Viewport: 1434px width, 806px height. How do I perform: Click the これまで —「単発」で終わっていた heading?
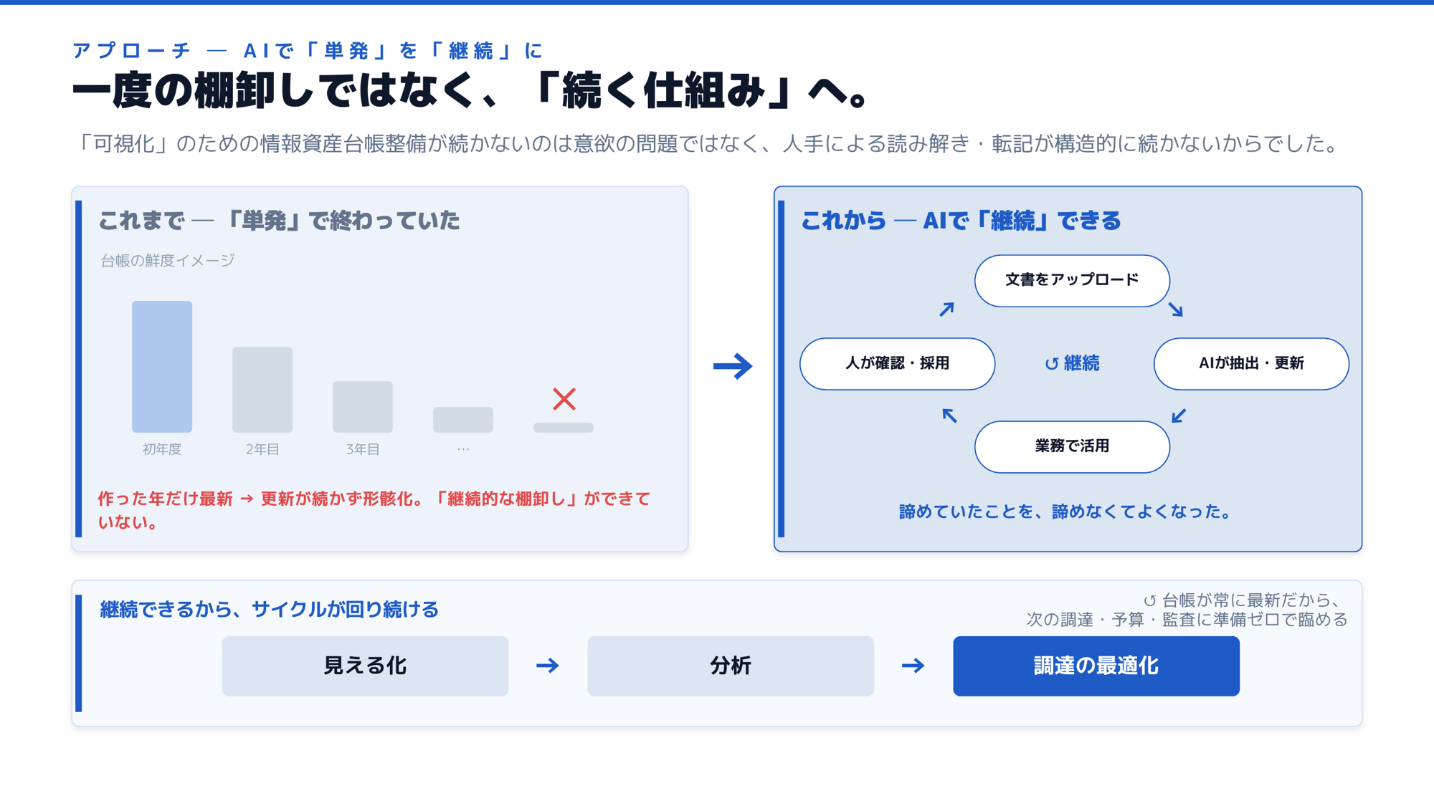pyautogui.click(x=279, y=221)
